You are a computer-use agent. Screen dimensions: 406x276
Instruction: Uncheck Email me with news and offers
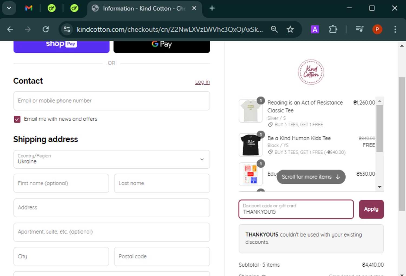coord(17,119)
